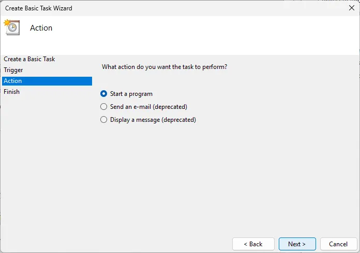
Task: Click the Back button
Action: 253,244
